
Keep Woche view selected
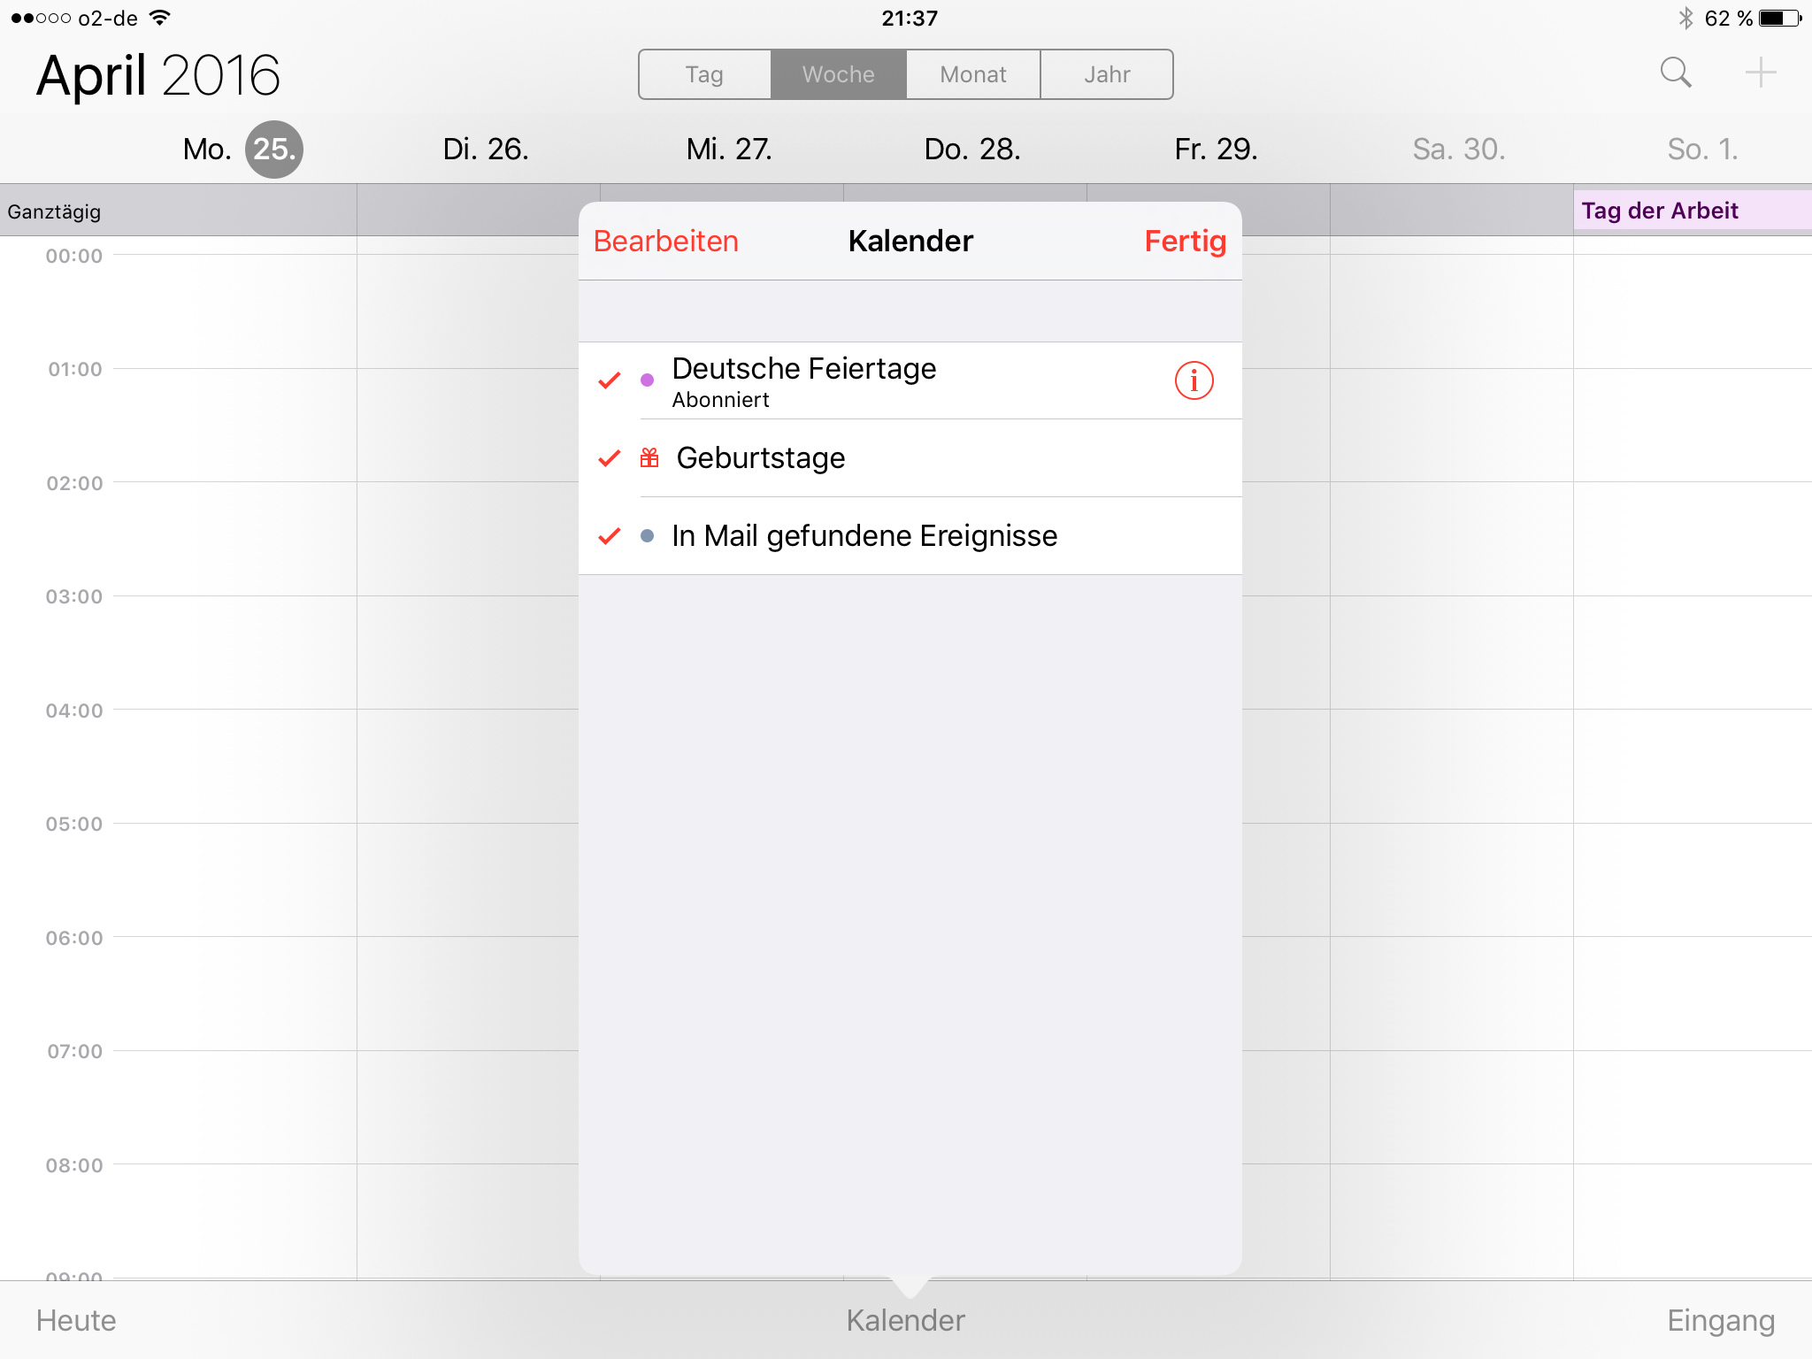pos(838,74)
